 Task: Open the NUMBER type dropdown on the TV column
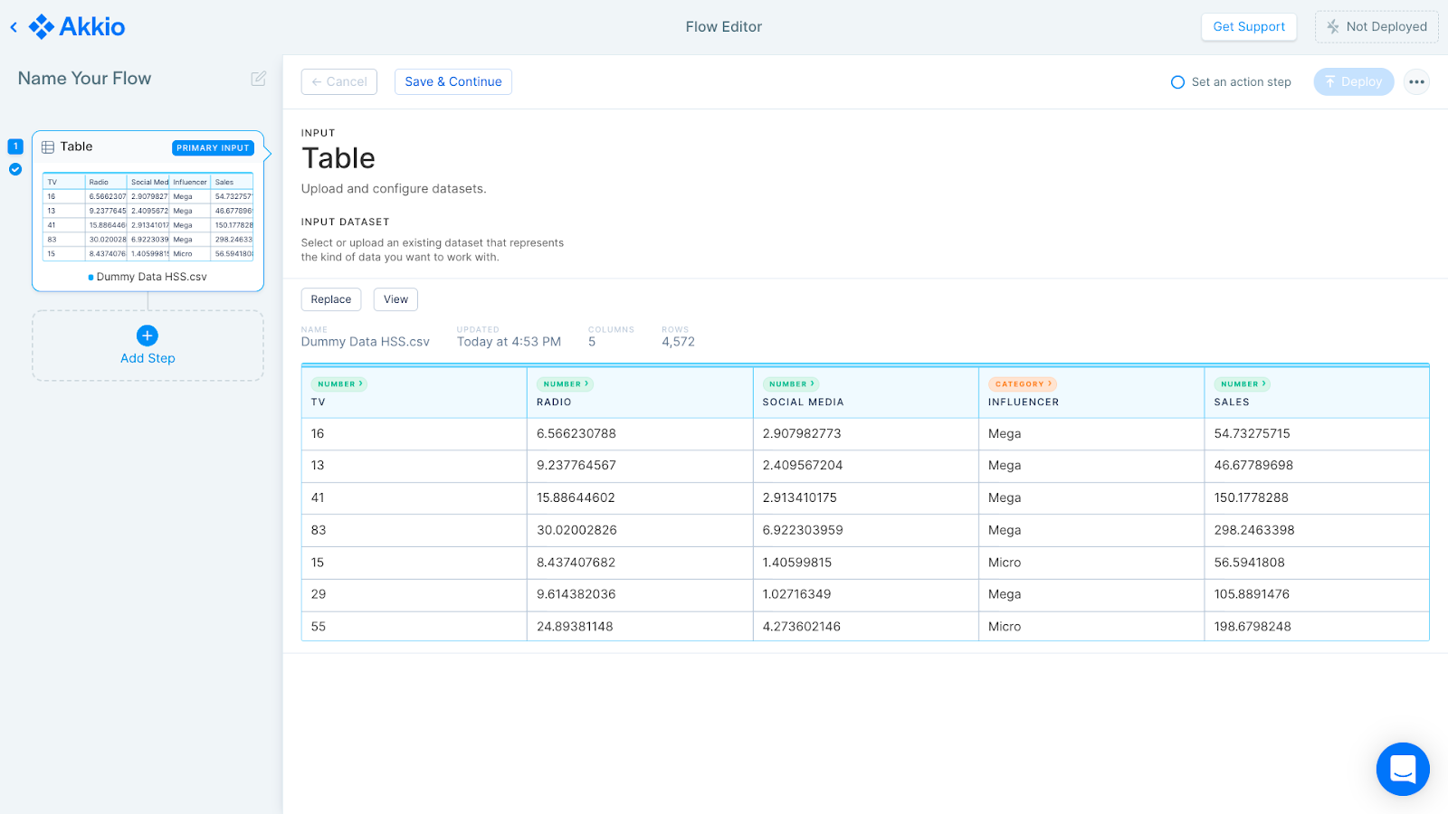(x=339, y=383)
